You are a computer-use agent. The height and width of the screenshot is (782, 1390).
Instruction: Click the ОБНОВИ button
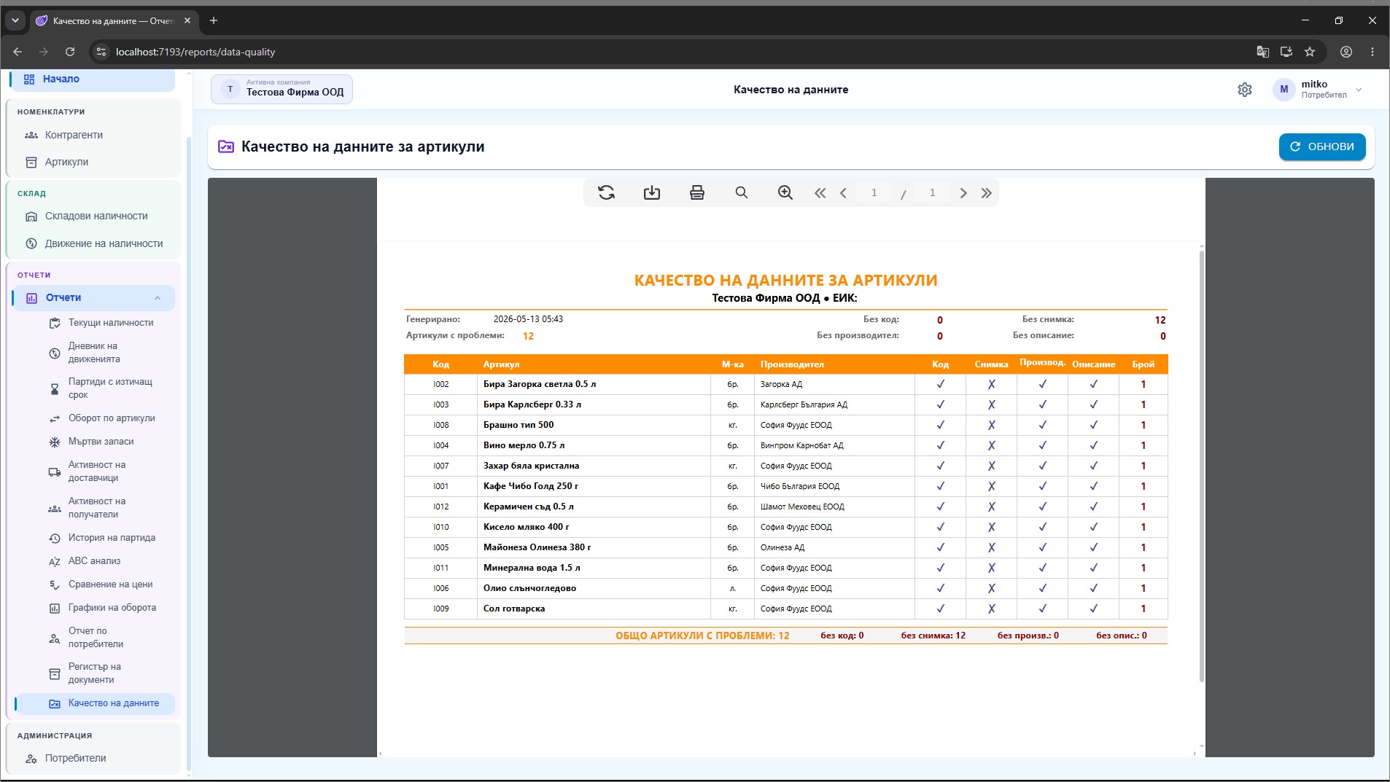tap(1321, 146)
